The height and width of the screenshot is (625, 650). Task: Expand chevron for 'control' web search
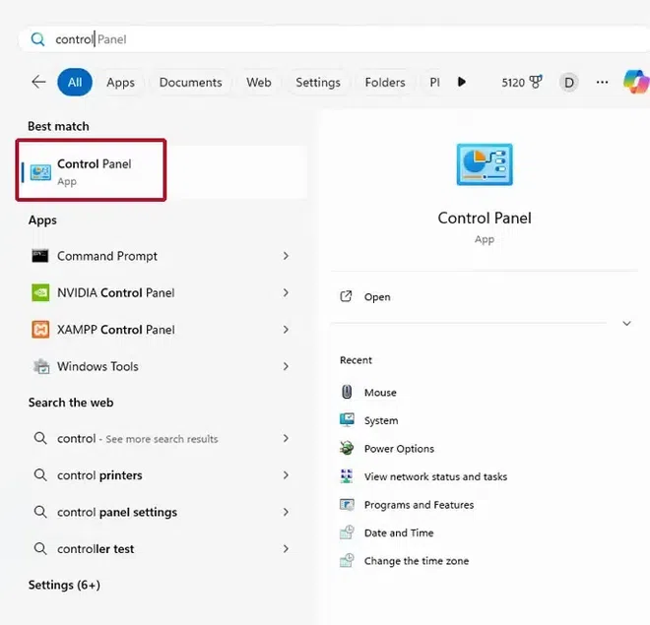286,439
